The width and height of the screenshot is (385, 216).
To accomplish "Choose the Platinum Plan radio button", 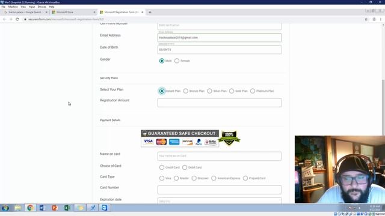I will pyautogui.click(x=253, y=91).
